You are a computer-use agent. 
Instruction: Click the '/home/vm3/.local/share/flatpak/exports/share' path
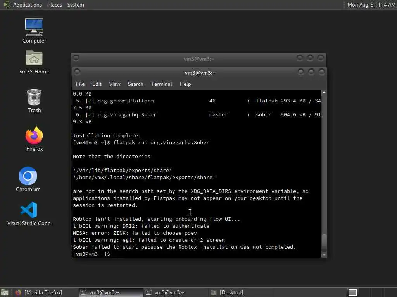[144, 177]
